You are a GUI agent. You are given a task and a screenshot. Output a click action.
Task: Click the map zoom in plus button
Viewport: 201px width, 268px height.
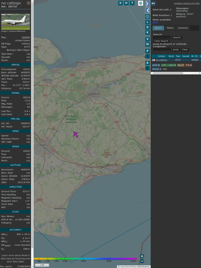[142, 256]
